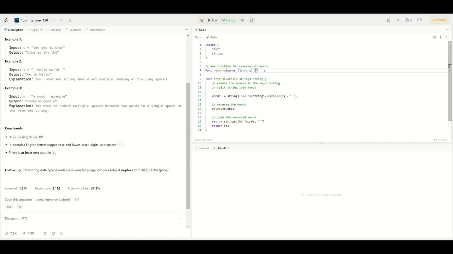Expand the Discussion (97) section
453x254 pixels.
tap(93, 218)
